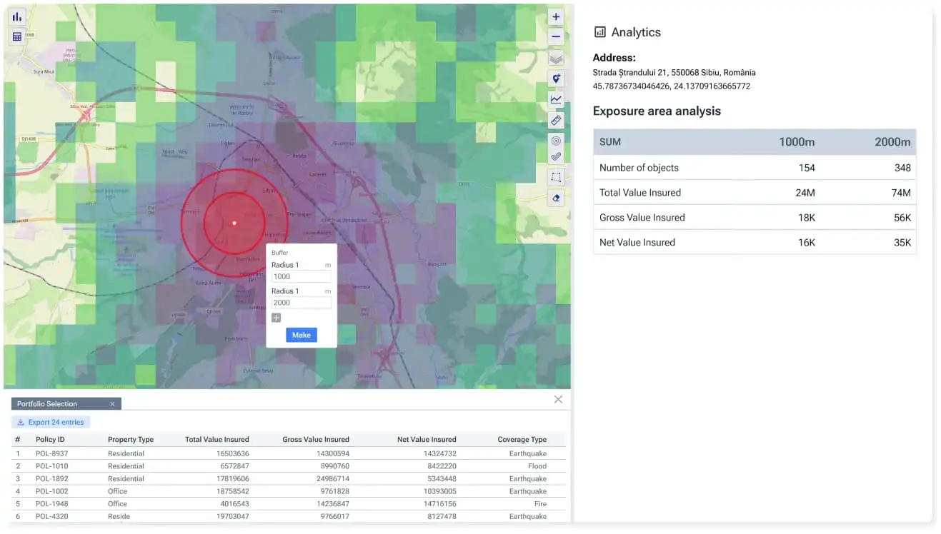Select the eraser tool on map
The height and width of the screenshot is (534, 941).
click(556, 198)
